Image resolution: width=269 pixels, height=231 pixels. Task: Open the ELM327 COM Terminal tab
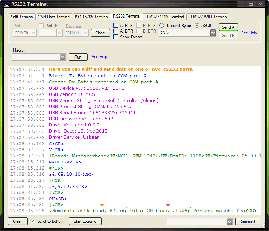164,17
